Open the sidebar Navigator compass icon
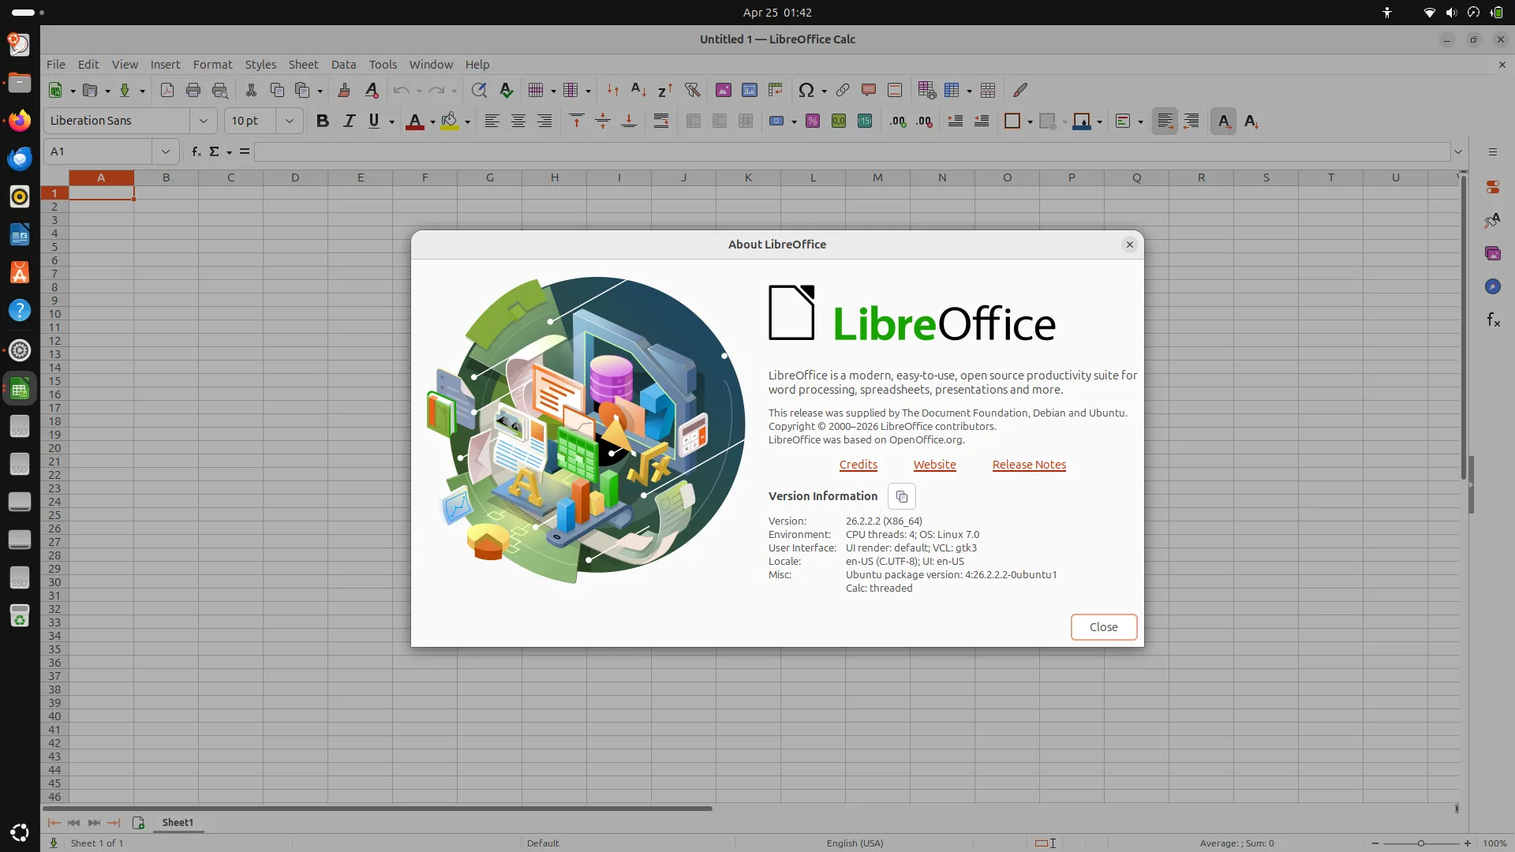Image resolution: width=1515 pixels, height=852 pixels. [1493, 286]
